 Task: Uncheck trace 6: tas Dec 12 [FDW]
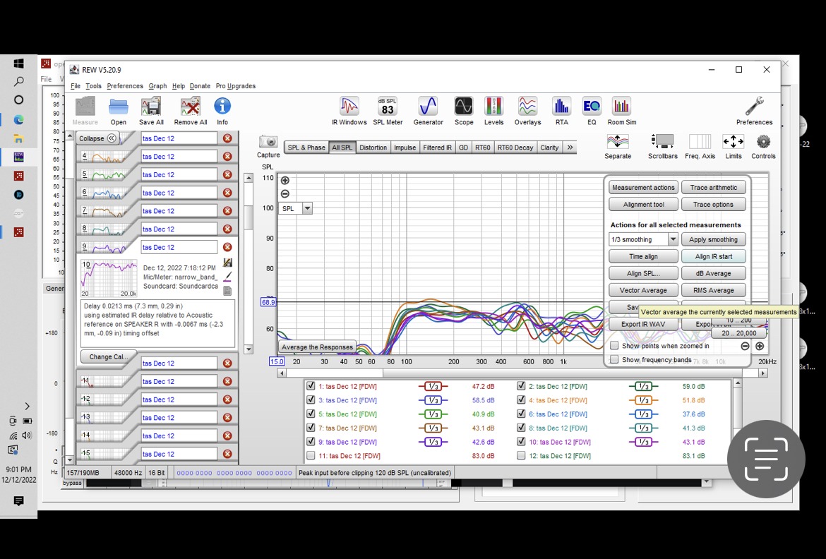pyautogui.click(x=521, y=414)
